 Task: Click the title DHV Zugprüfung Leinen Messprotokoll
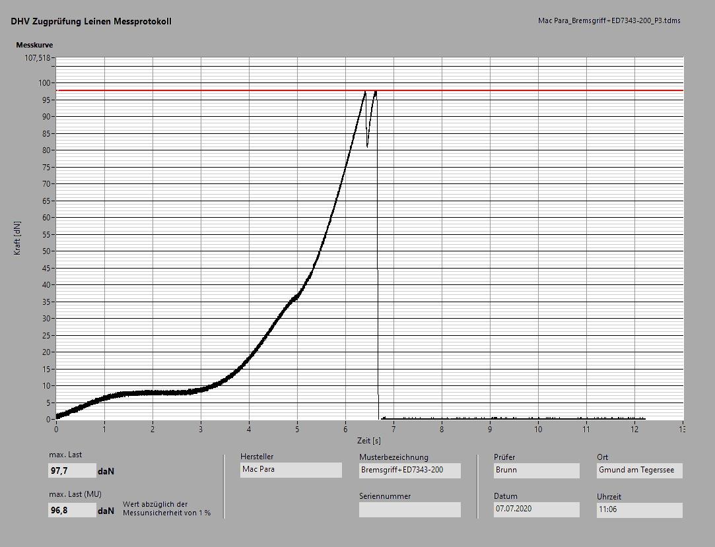pos(91,21)
